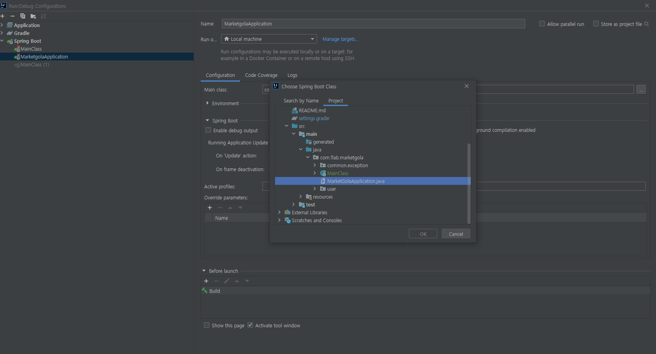Expand the Gradle node in left tree
This screenshot has width=656, height=354.
2,33
